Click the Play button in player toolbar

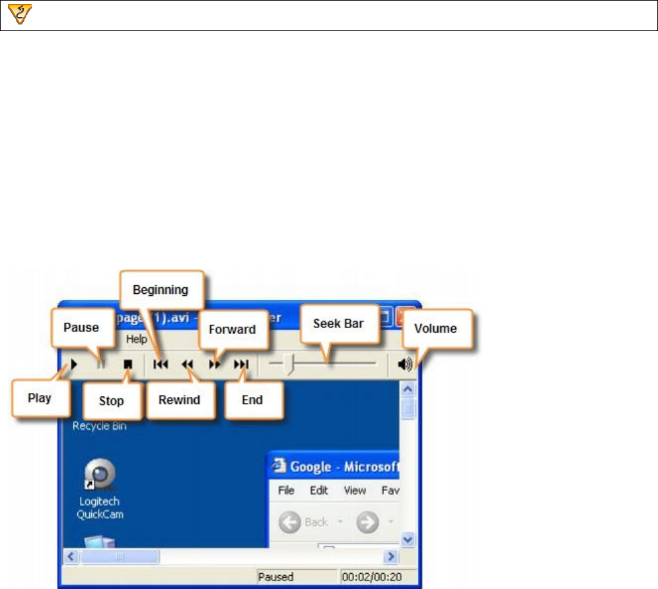(74, 364)
